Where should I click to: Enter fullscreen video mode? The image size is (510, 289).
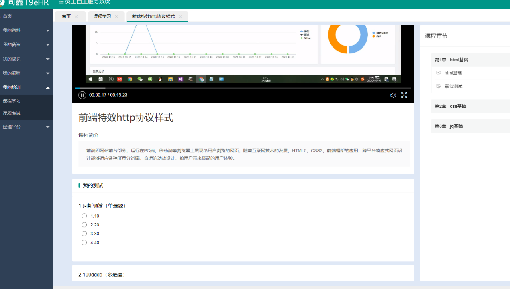coord(404,95)
